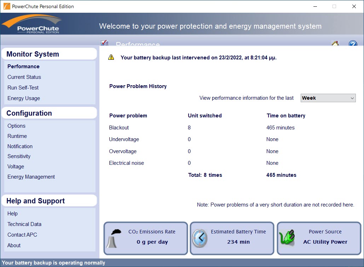Screen dimensions: 364x267
Task: Open Energy Management settings
Action: tap(31, 177)
